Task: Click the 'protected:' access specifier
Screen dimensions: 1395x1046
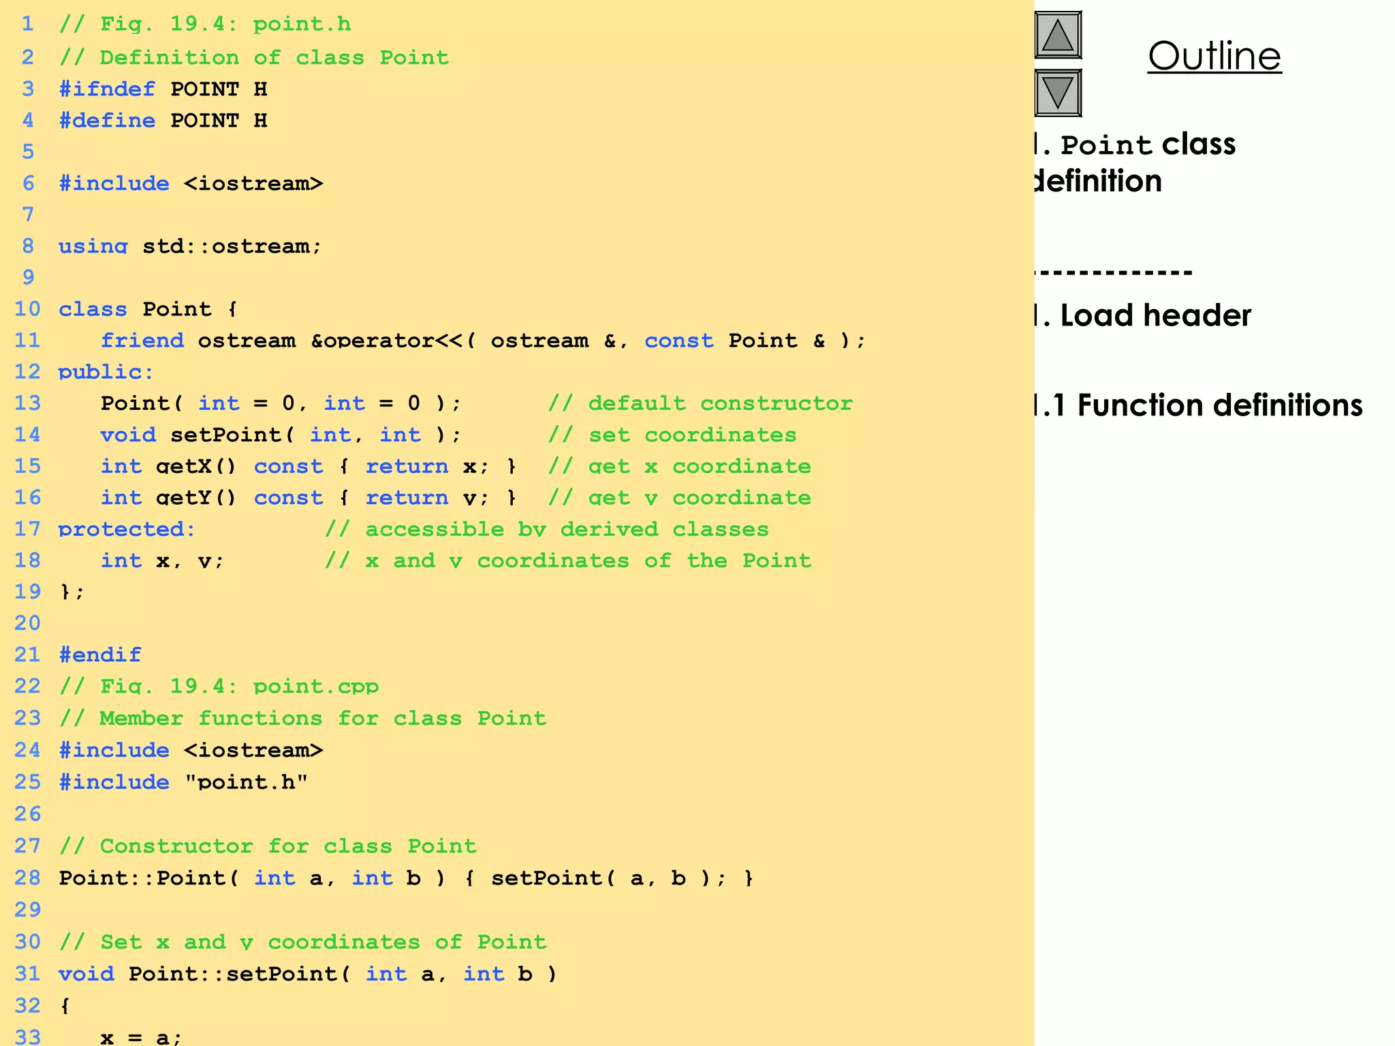Action: click(x=127, y=529)
